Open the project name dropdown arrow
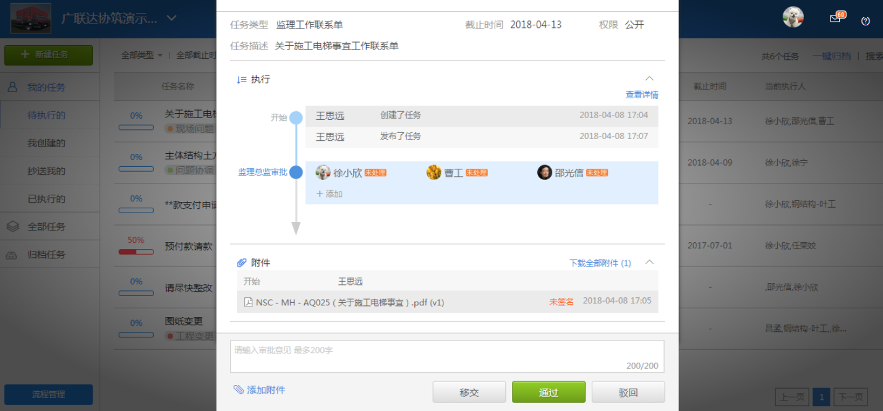This screenshot has width=883, height=411. (172, 18)
